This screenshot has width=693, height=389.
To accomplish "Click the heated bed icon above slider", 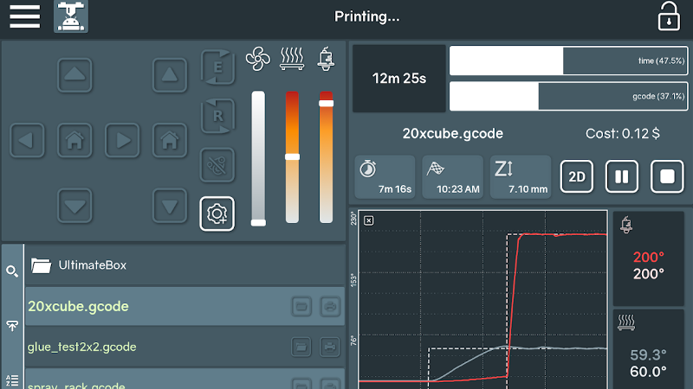I will coord(292,60).
